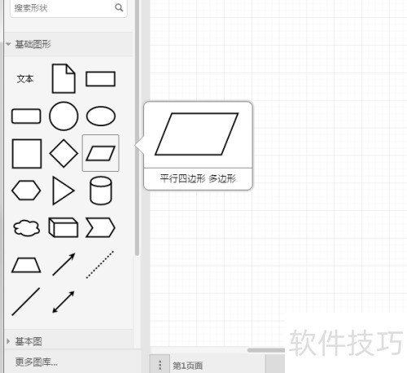Pick the single-arrow connector line
The height and width of the screenshot is (373, 407).
click(63, 265)
